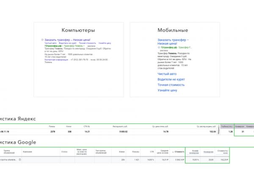
Task: Click Чистый авто quick link in Компьютеры ad
Action: coord(50,43)
